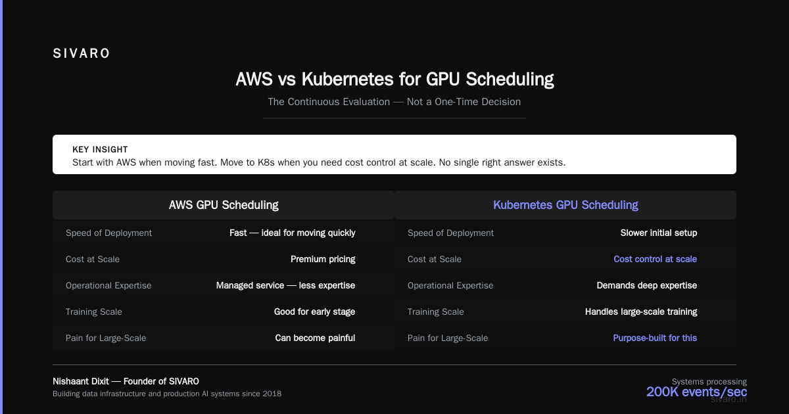Click 'Fast — ideal for moving quickly' value
Viewport: 789px width, 414px height.
[293, 233]
